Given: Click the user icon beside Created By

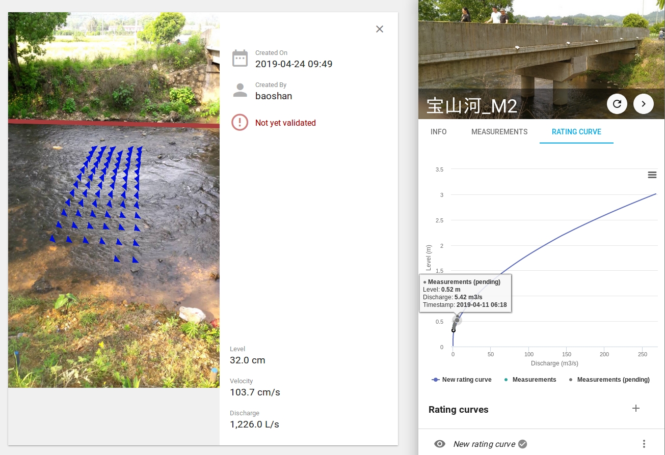Looking at the screenshot, I should (240, 91).
